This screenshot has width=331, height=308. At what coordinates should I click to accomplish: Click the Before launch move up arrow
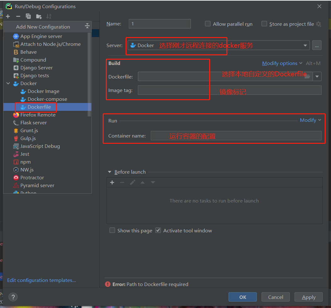tap(143, 182)
